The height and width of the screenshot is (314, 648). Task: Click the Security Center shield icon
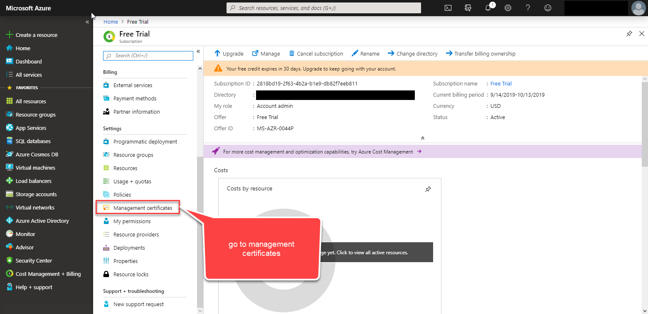coord(9,260)
